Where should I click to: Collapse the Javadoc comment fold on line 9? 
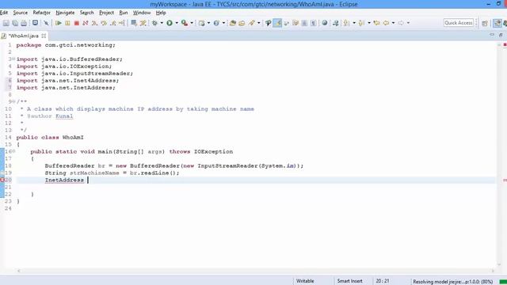13,102
